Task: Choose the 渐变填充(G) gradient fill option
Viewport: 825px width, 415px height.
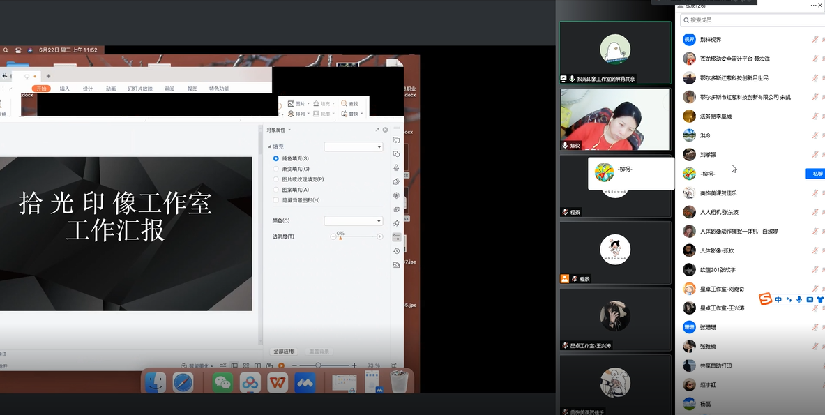Action: (x=276, y=169)
